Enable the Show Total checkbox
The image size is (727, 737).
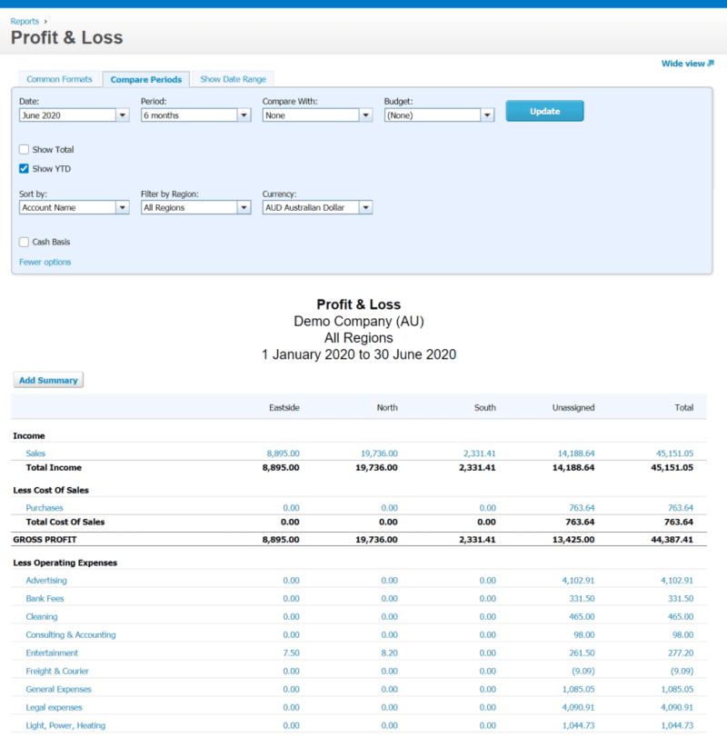(x=24, y=150)
